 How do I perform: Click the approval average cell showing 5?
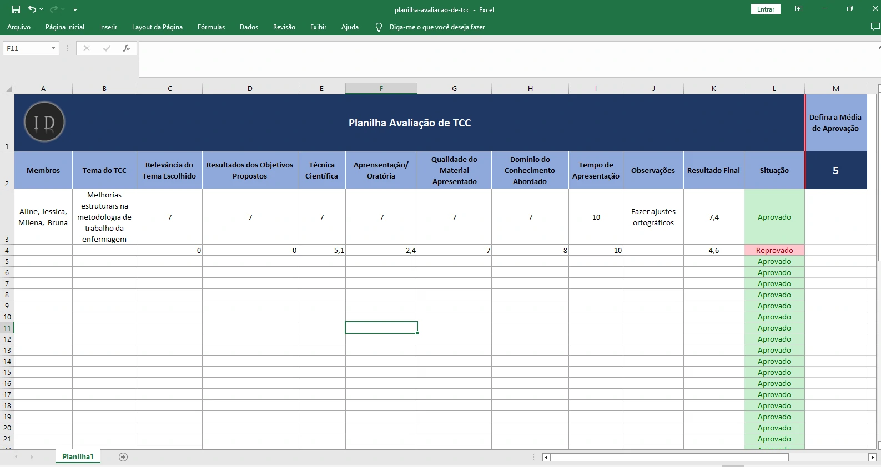coord(835,171)
